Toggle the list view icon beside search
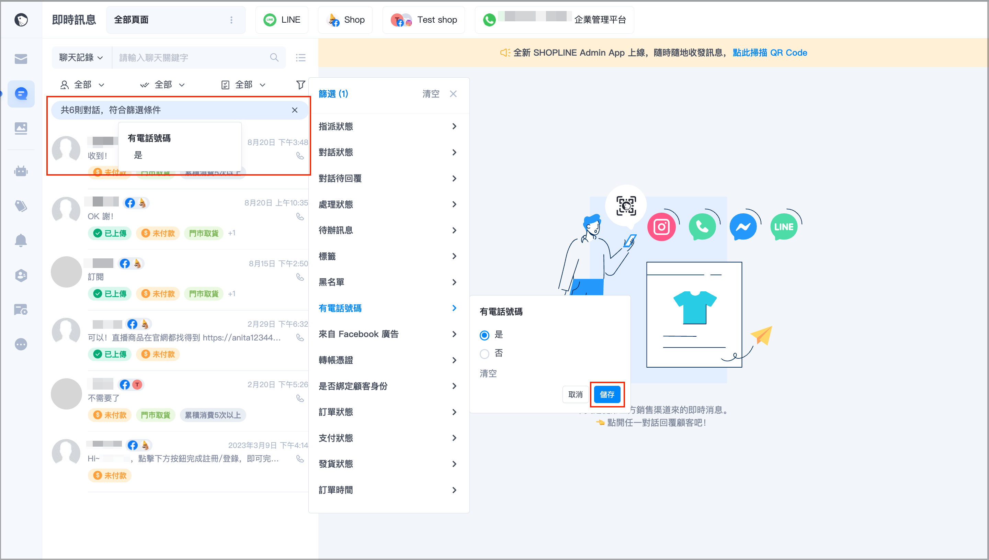The height and width of the screenshot is (560, 989). [x=300, y=58]
